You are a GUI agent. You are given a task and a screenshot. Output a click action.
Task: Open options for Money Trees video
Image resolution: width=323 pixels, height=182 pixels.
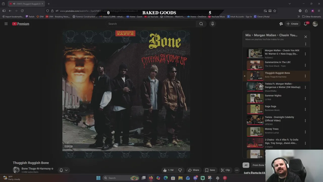(x=305, y=132)
